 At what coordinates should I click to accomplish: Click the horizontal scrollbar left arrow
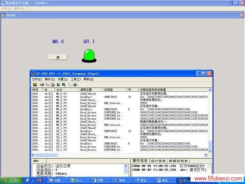(33, 155)
